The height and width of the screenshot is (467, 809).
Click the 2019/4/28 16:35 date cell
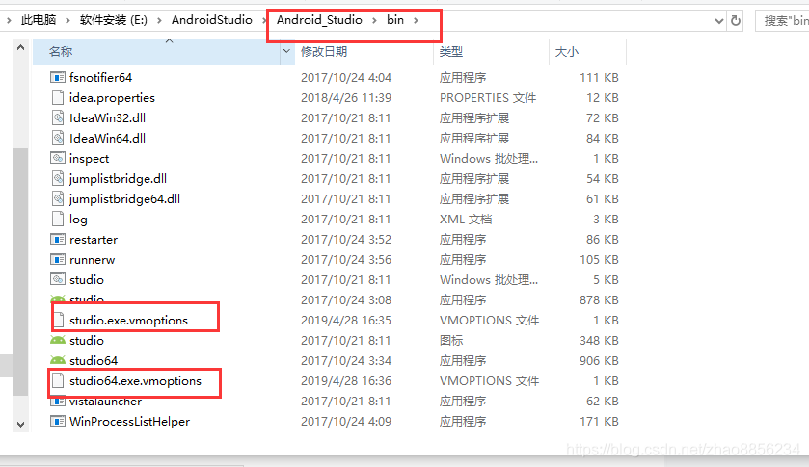(346, 320)
